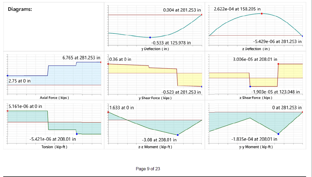Click the '6.765 at 281.253 in' Axial Force label
Screen dimensions: 312x177
[x=81, y=58]
